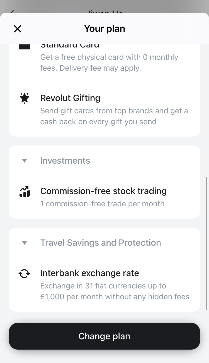
Task: Tap the 1 commission-free trade per month text
Action: pyautogui.click(x=102, y=204)
